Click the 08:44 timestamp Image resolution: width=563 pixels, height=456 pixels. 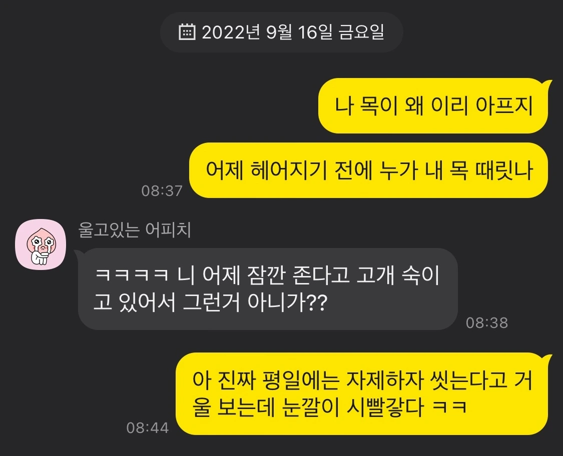coord(148,427)
